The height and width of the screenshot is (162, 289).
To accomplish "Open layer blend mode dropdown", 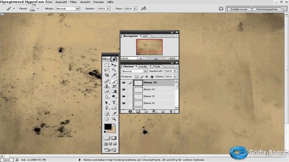I will [x=145, y=71].
